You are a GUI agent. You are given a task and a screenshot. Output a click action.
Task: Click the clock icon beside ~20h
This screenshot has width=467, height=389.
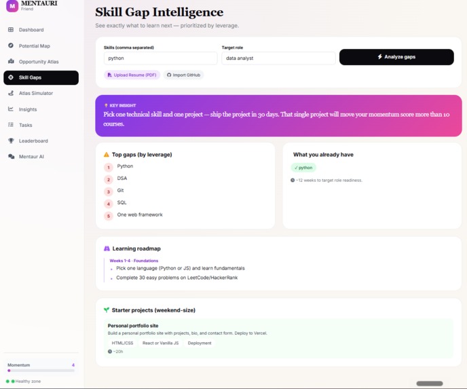(x=110, y=351)
